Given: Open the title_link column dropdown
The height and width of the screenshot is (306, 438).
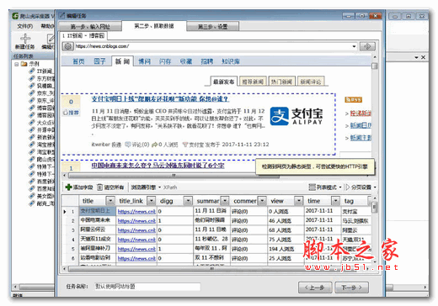Looking at the screenshot, I should [x=152, y=201].
